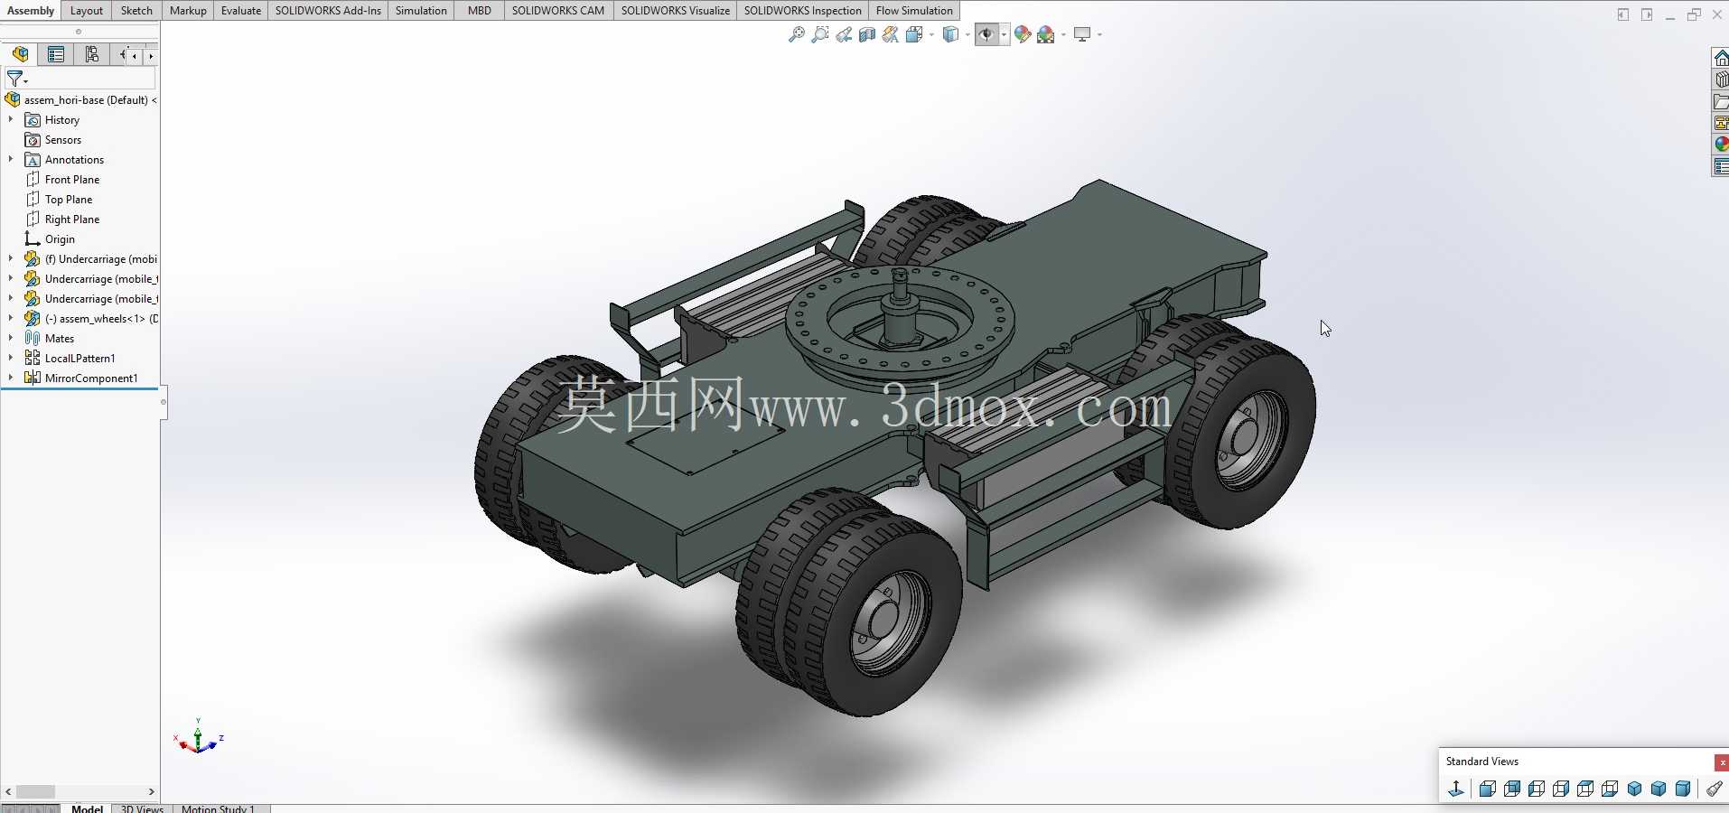
Task: Select the assem_wheels<1> subassembly
Action: (90, 318)
